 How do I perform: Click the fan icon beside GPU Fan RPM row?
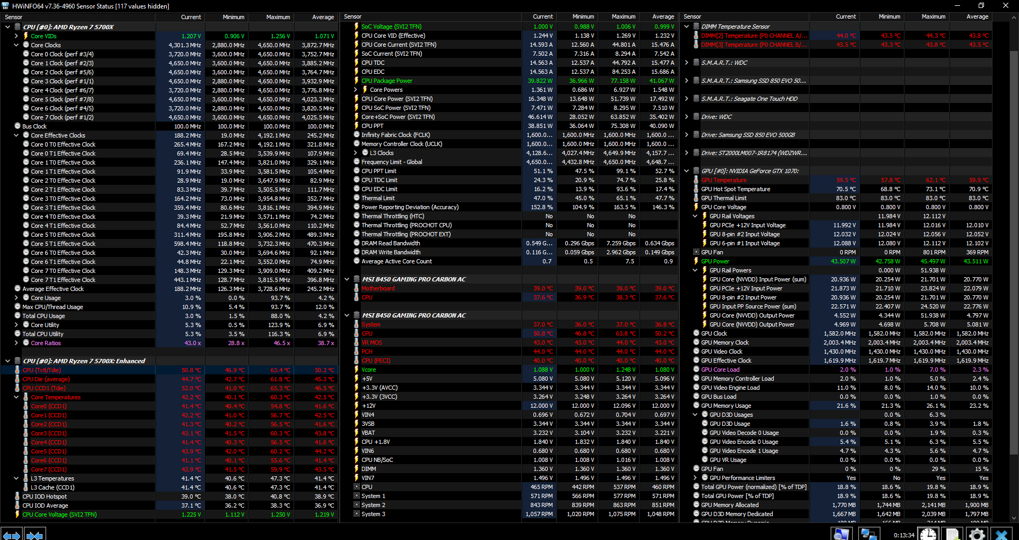pyautogui.click(x=696, y=252)
